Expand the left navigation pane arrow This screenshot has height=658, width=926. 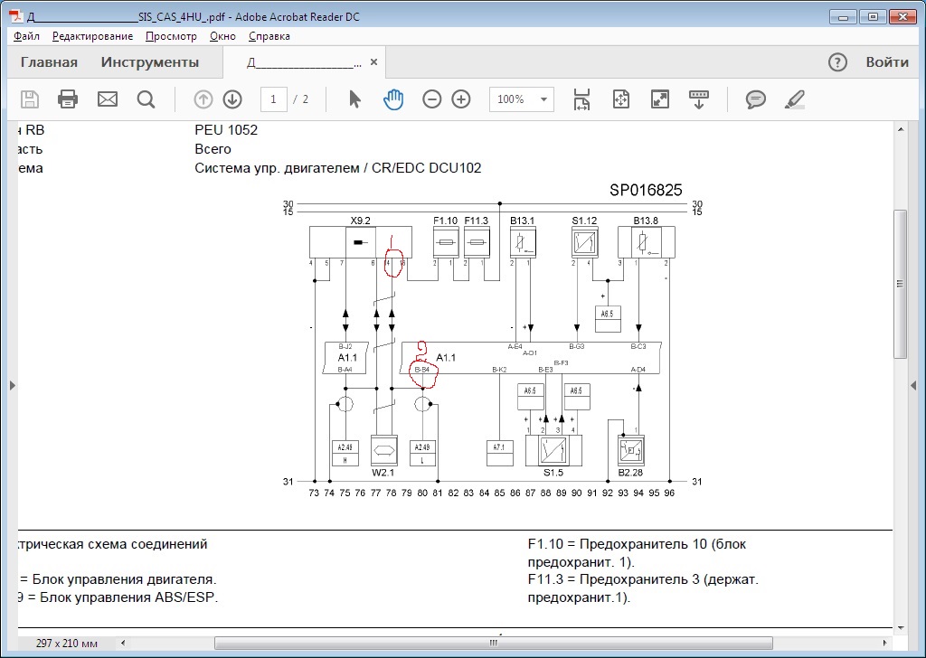[x=13, y=385]
